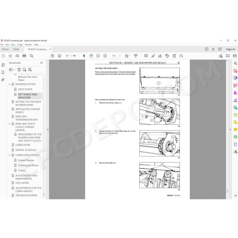The width and height of the screenshot is (238, 238).
Task: Open the Help question mark icon
Action: pyautogui.click(x=206, y=49)
